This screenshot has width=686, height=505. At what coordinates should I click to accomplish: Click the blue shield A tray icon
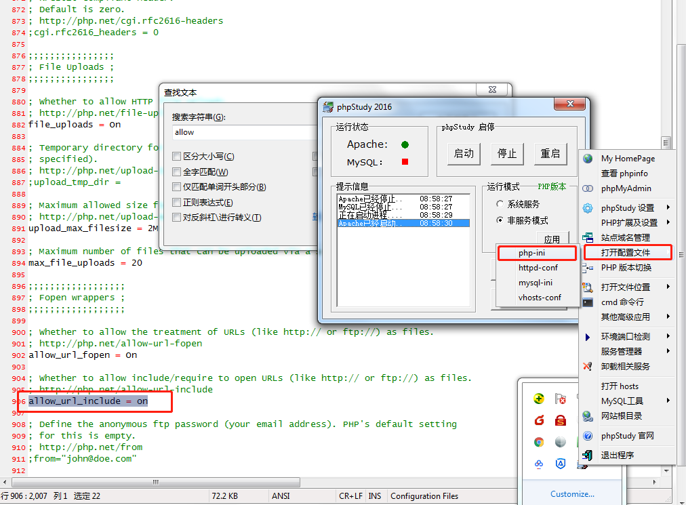click(561, 464)
